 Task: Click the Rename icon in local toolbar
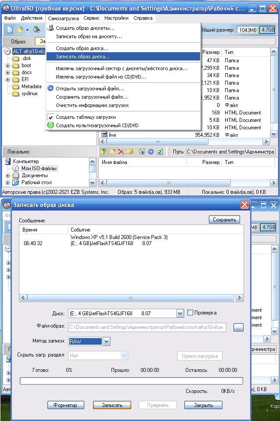130,152
